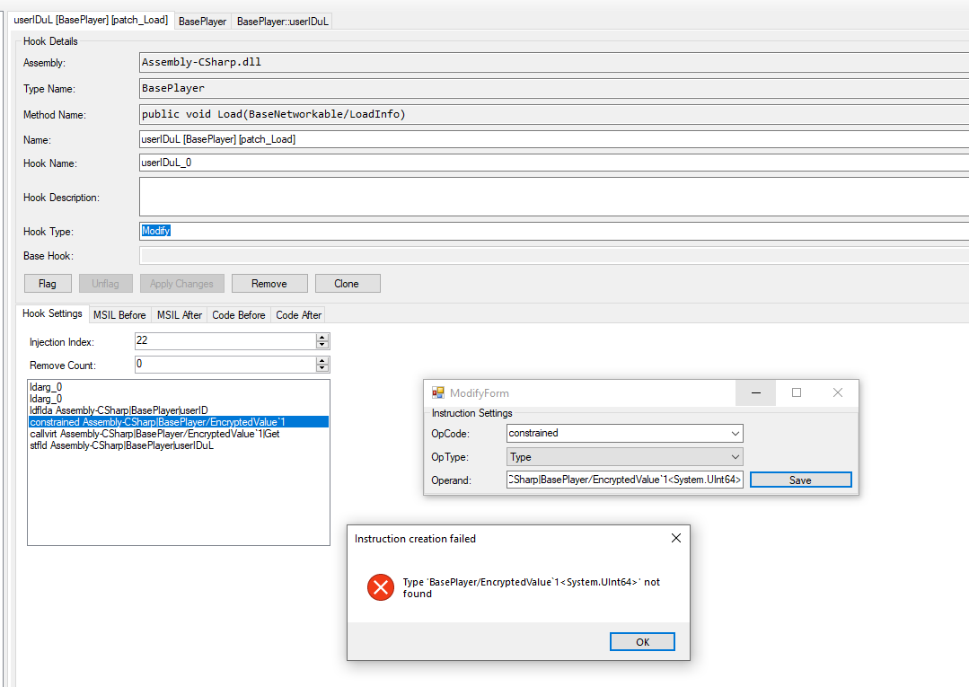Decrease Remove Count with down arrow
The height and width of the screenshot is (687, 969).
(323, 368)
